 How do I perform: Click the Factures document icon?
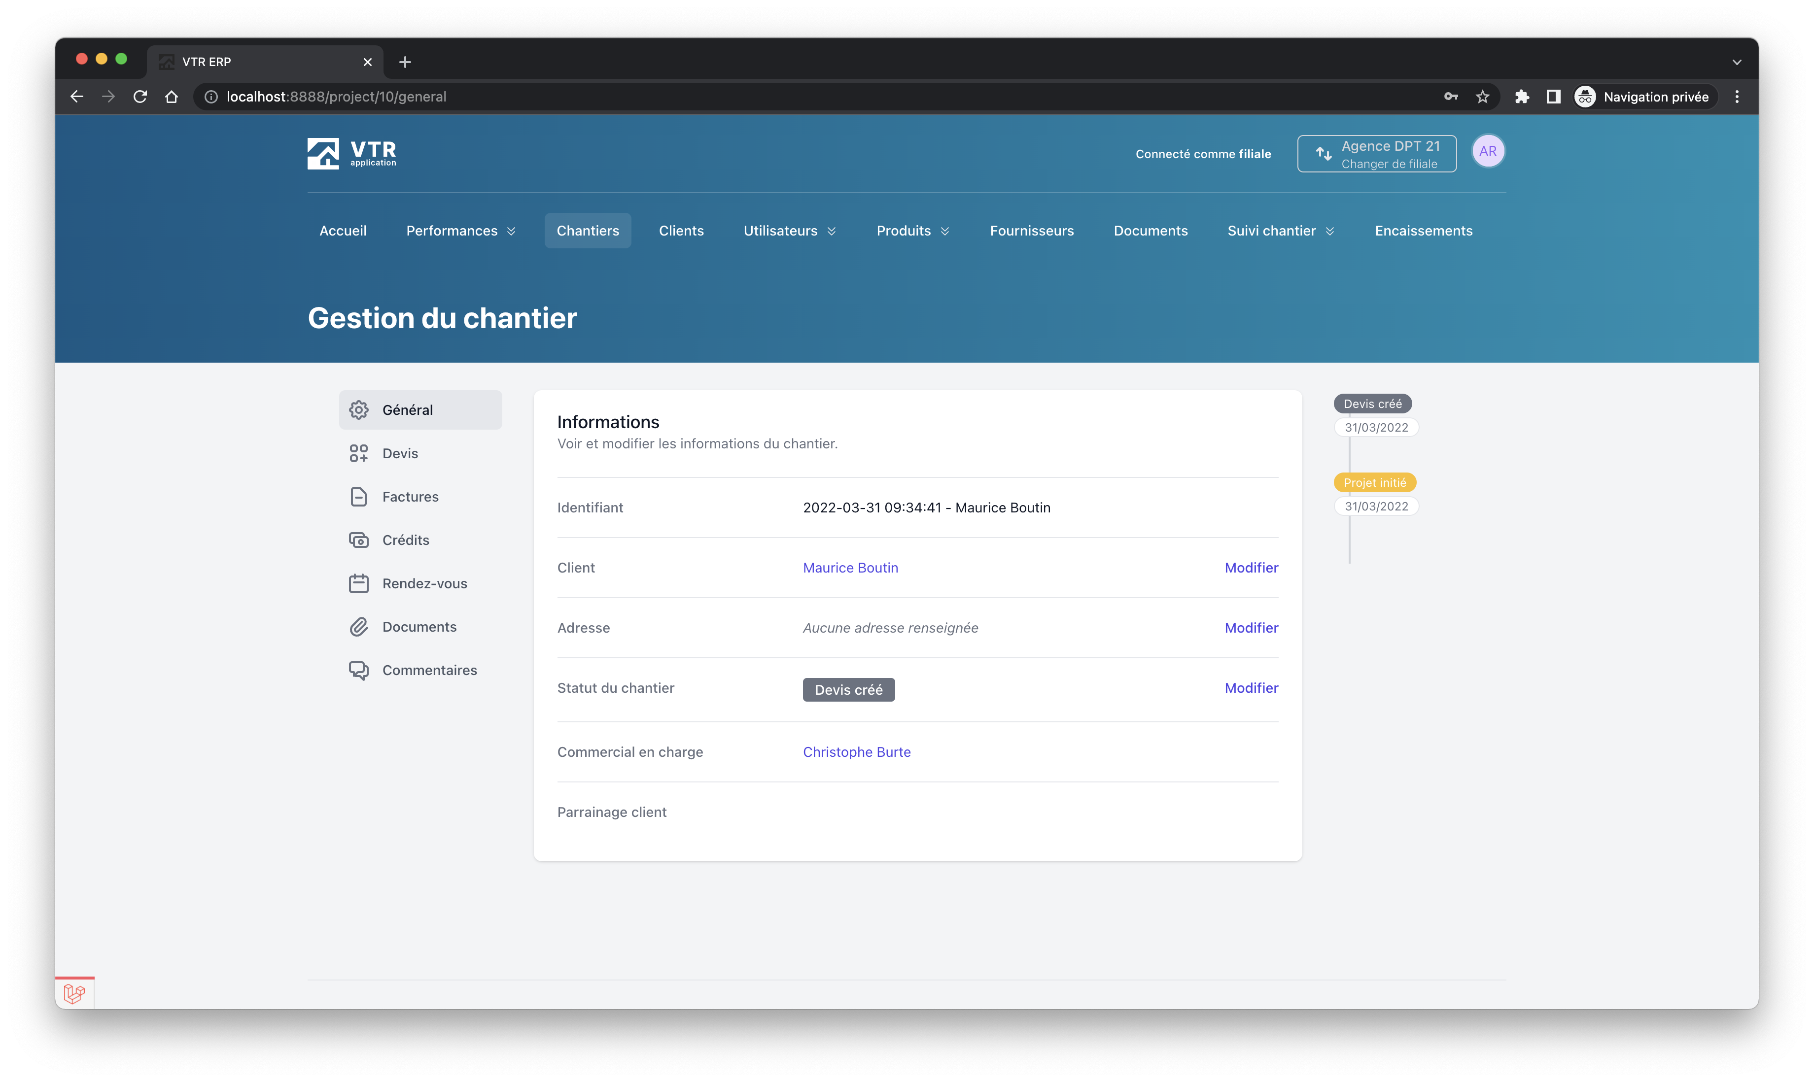tap(359, 497)
